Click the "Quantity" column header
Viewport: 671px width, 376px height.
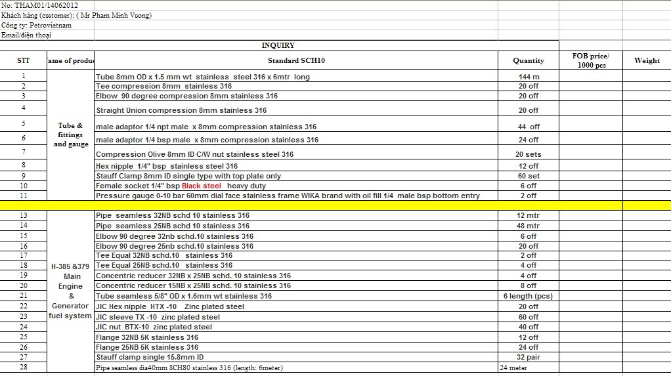(528, 60)
